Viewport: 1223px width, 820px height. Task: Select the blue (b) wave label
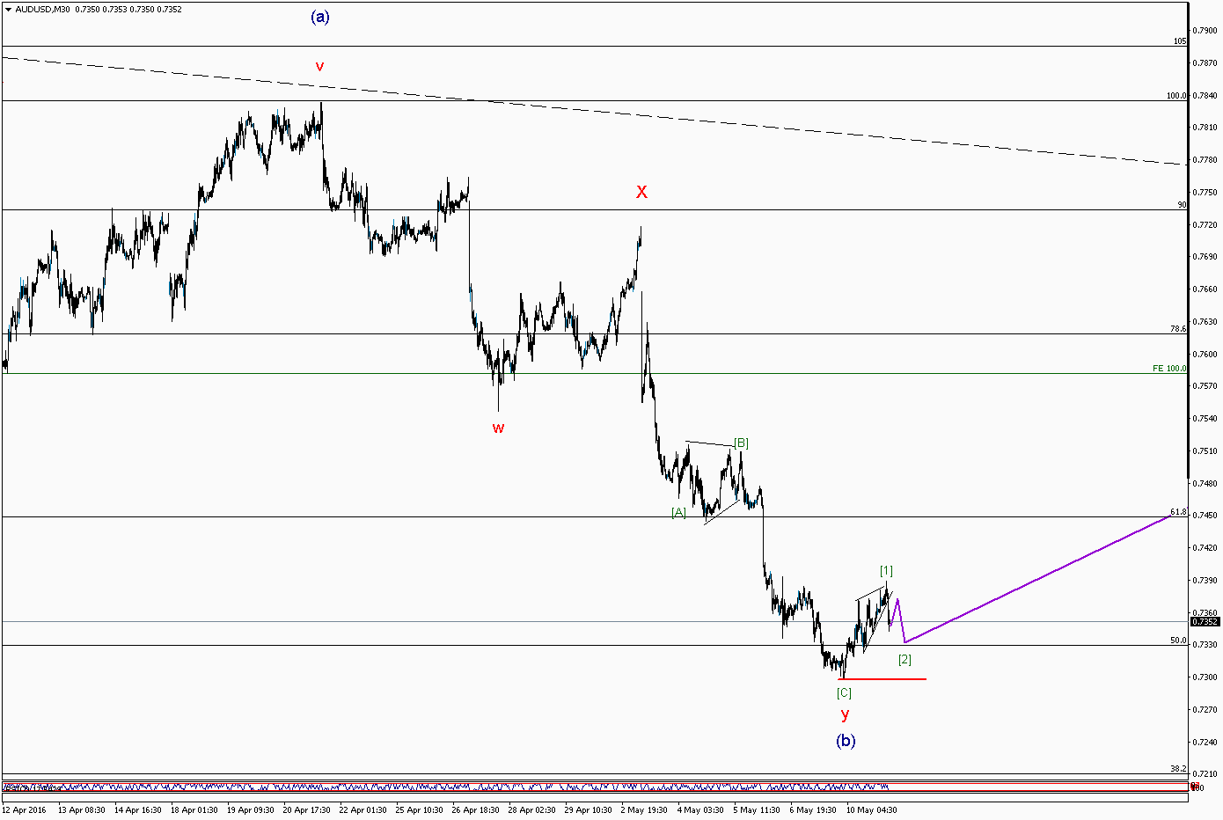pos(846,740)
